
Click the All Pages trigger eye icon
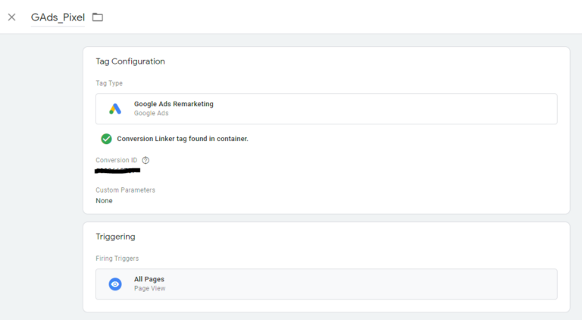115,284
